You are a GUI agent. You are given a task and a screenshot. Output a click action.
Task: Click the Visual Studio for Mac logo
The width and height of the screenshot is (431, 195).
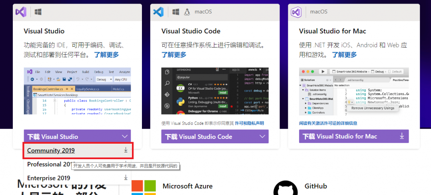pos(296,12)
